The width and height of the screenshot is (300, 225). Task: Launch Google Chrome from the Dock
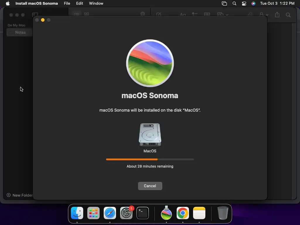point(183,213)
